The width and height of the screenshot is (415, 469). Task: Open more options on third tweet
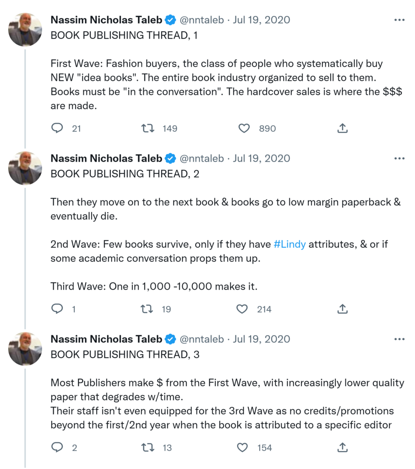399,339
